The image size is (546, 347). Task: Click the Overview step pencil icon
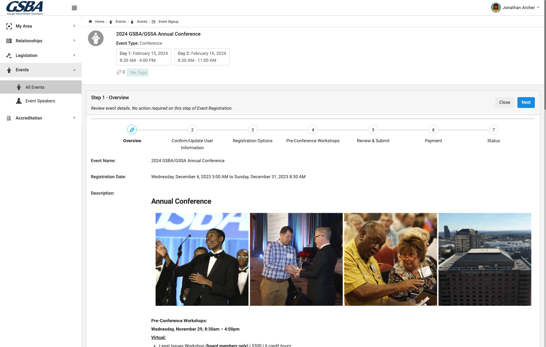click(132, 130)
